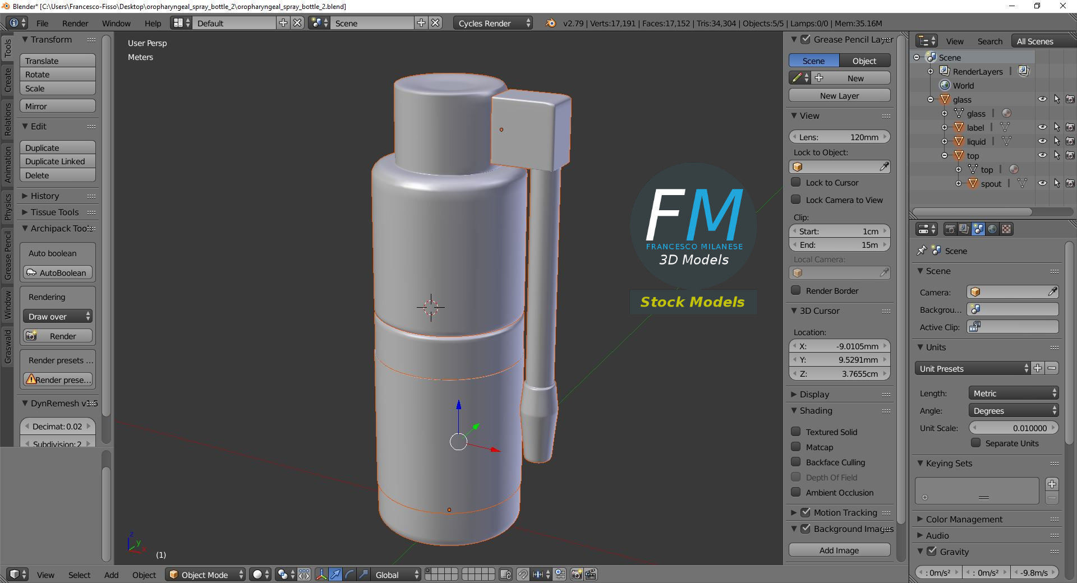Pin the properties editor context
Image resolution: width=1077 pixels, height=583 pixels.
tap(921, 251)
